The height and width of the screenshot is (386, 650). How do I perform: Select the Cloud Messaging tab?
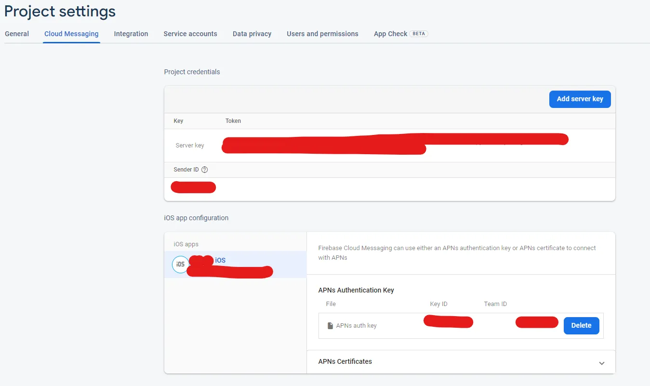(71, 34)
